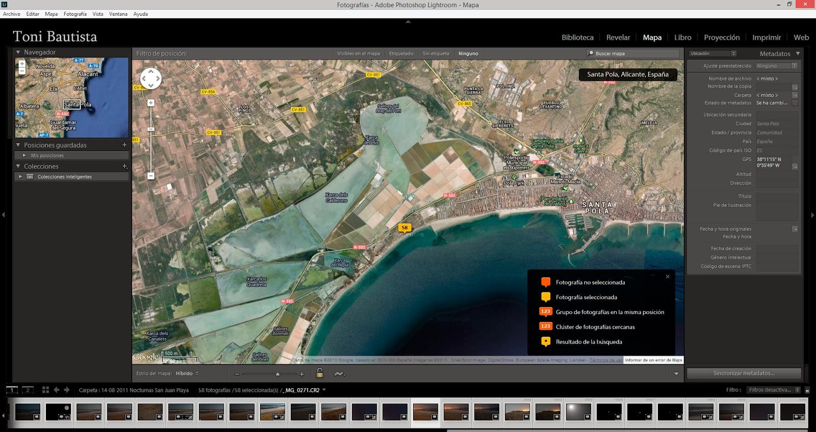
Task: Click 'Informar de un error de Maps' link
Action: (x=653, y=360)
